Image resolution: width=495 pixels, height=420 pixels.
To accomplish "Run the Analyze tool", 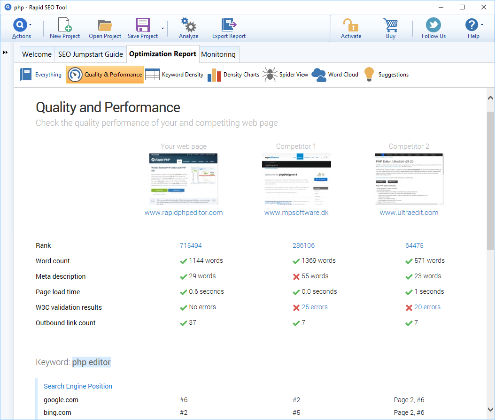I will [188, 28].
